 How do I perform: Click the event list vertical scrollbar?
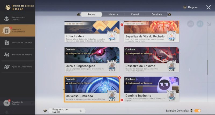coord(208,67)
